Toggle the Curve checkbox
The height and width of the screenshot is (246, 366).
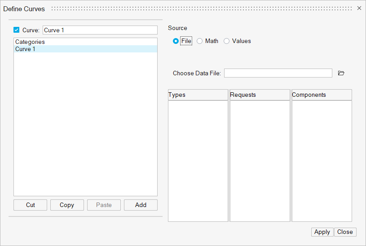(17, 30)
